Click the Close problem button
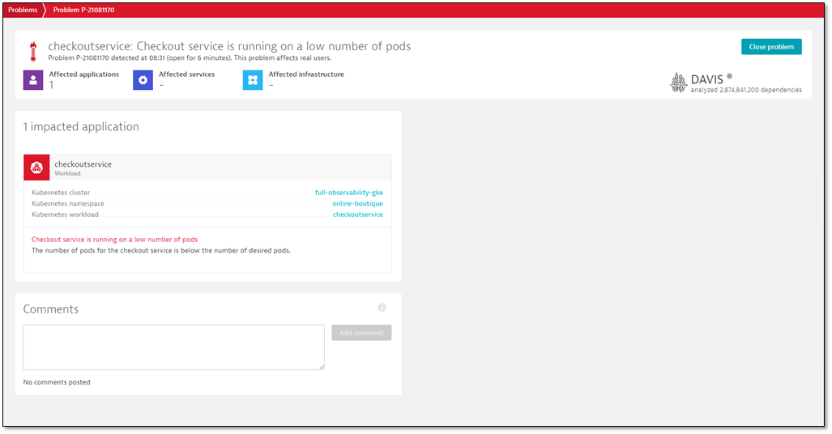Viewport: 832px width, 434px height. click(771, 47)
